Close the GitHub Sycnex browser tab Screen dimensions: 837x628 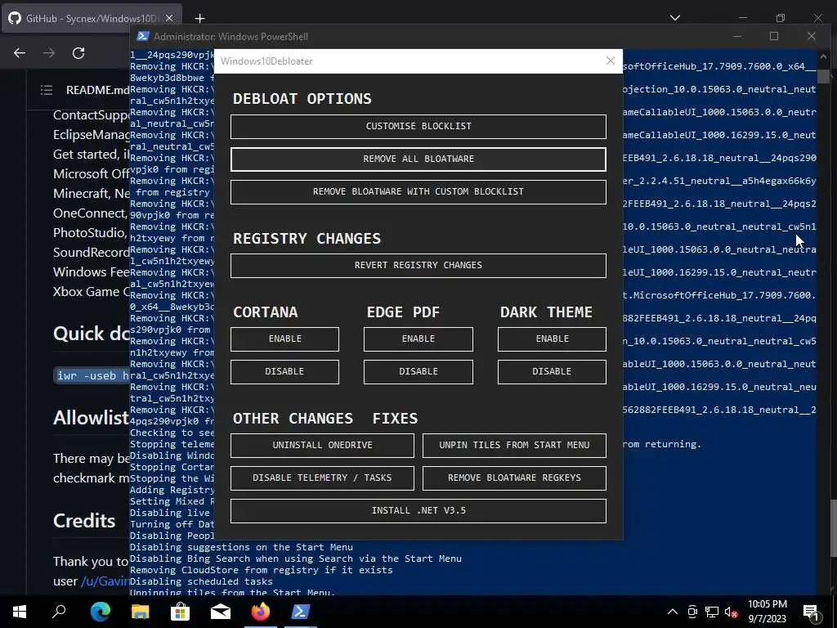169,18
